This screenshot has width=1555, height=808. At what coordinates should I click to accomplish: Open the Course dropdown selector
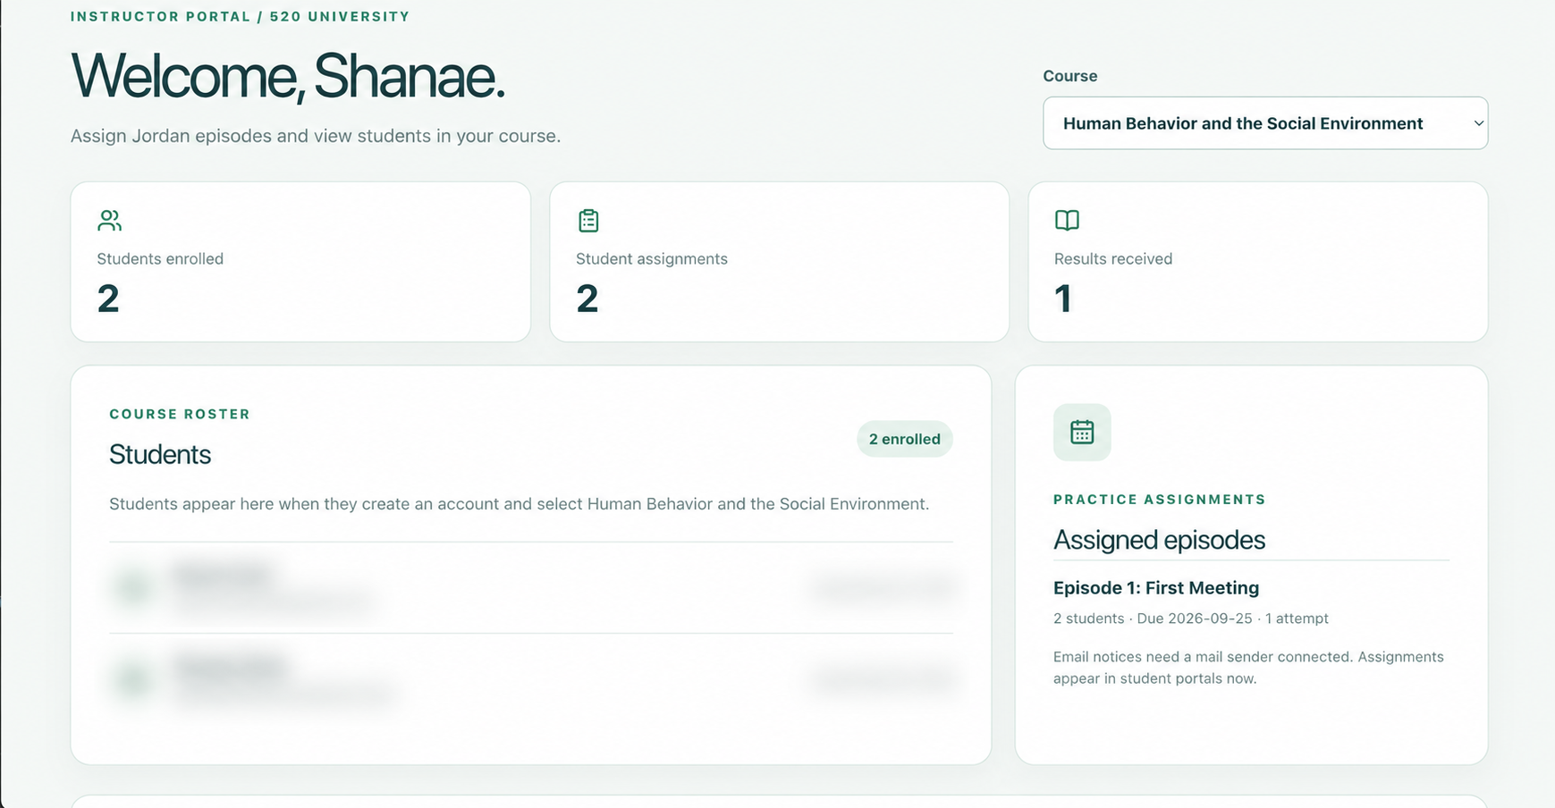(x=1265, y=123)
